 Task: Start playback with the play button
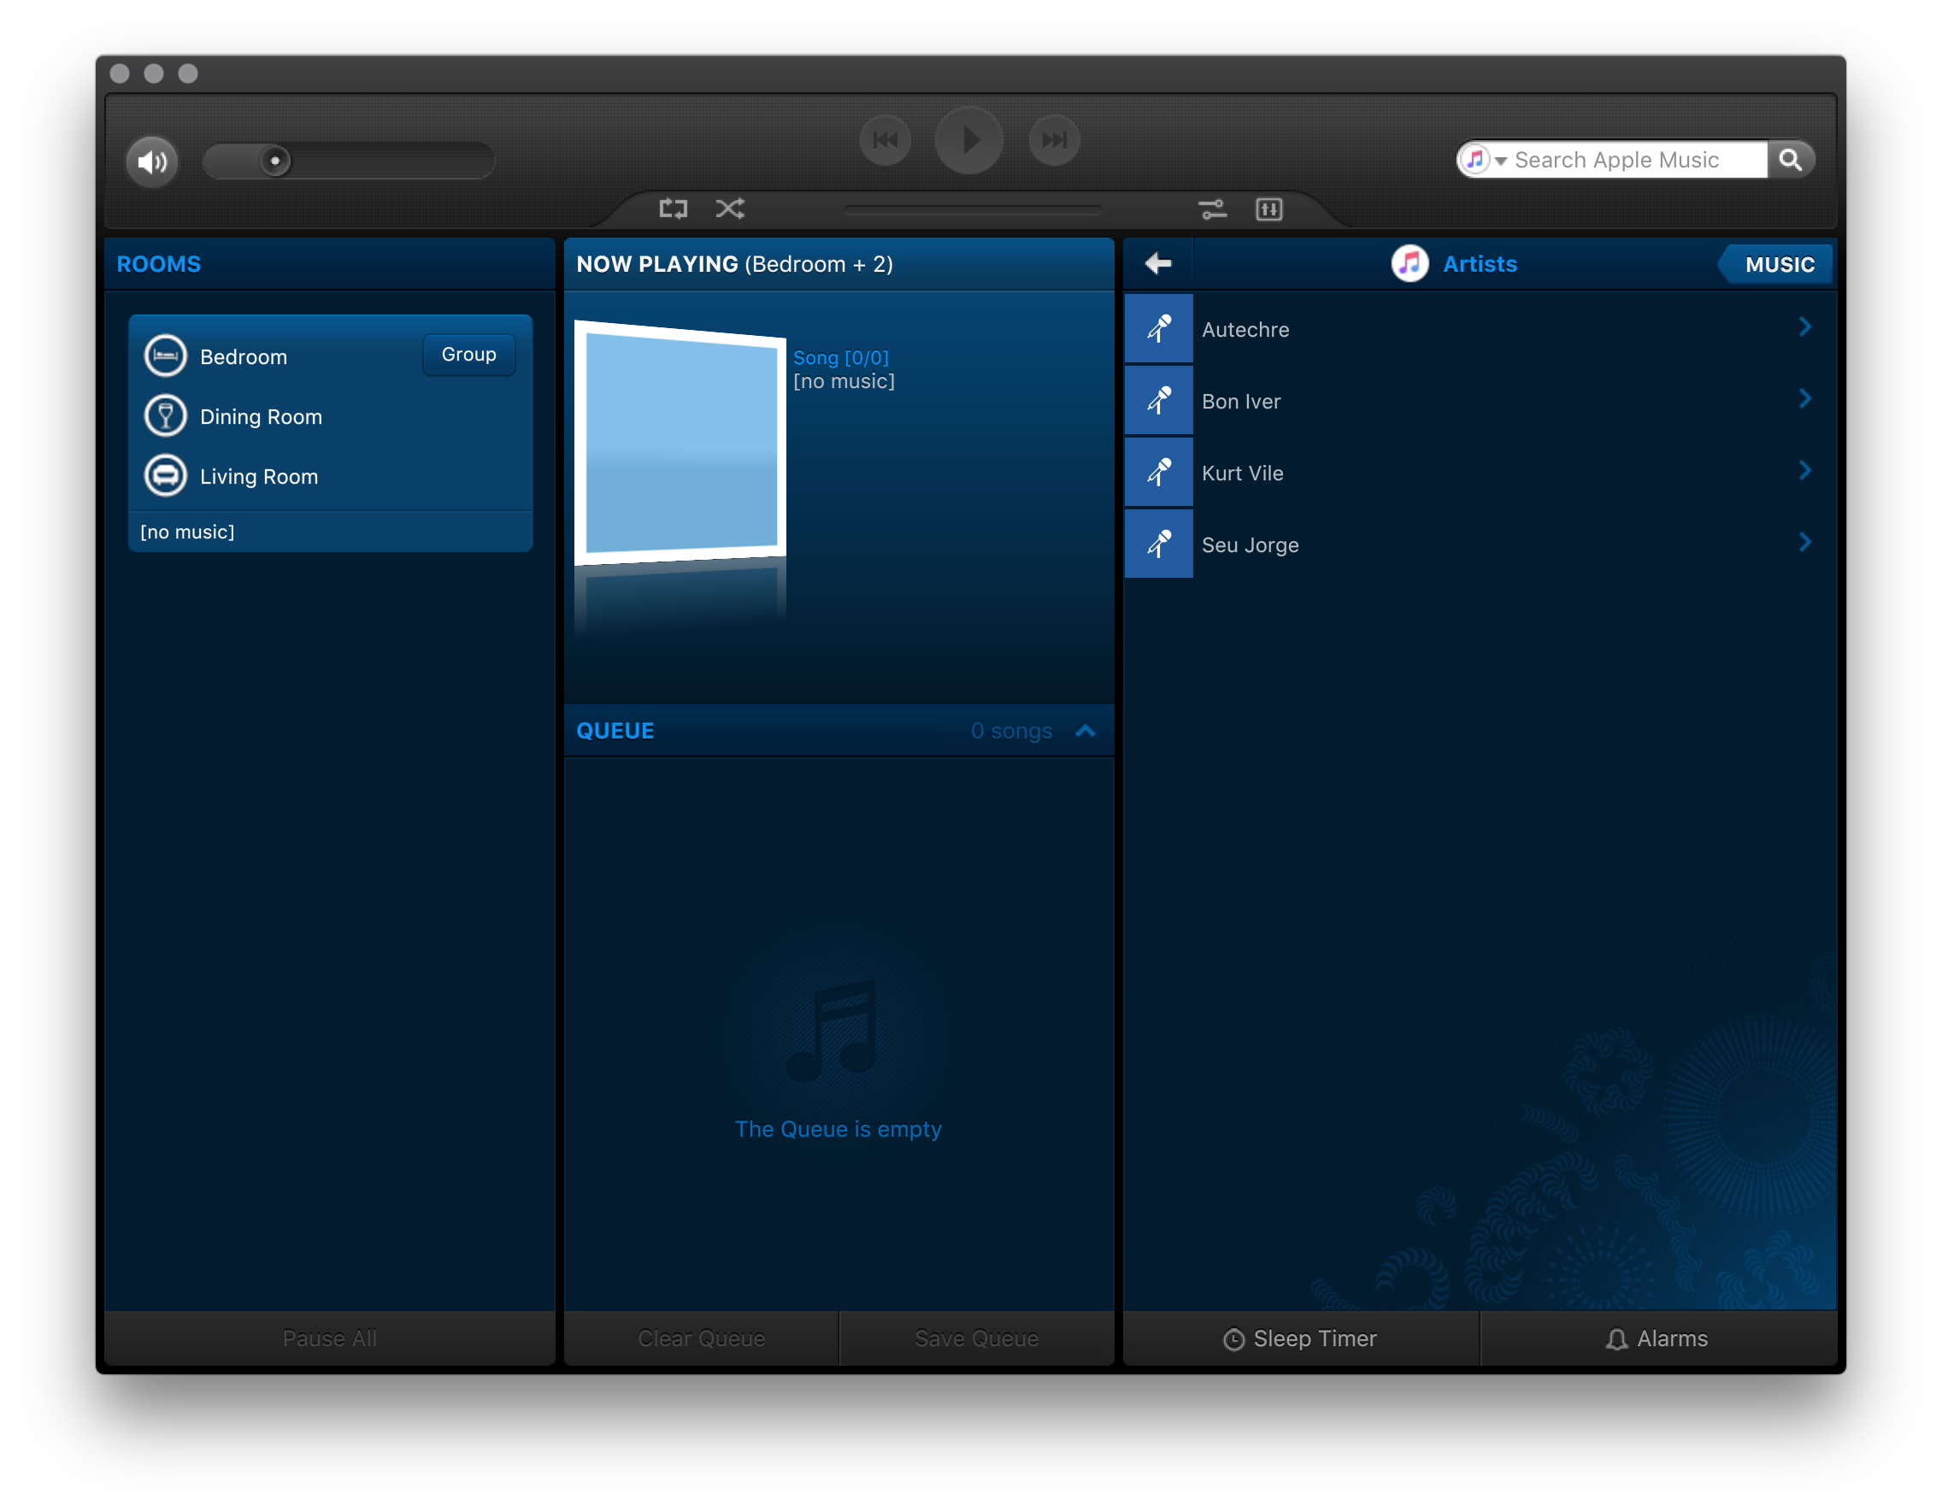(969, 139)
